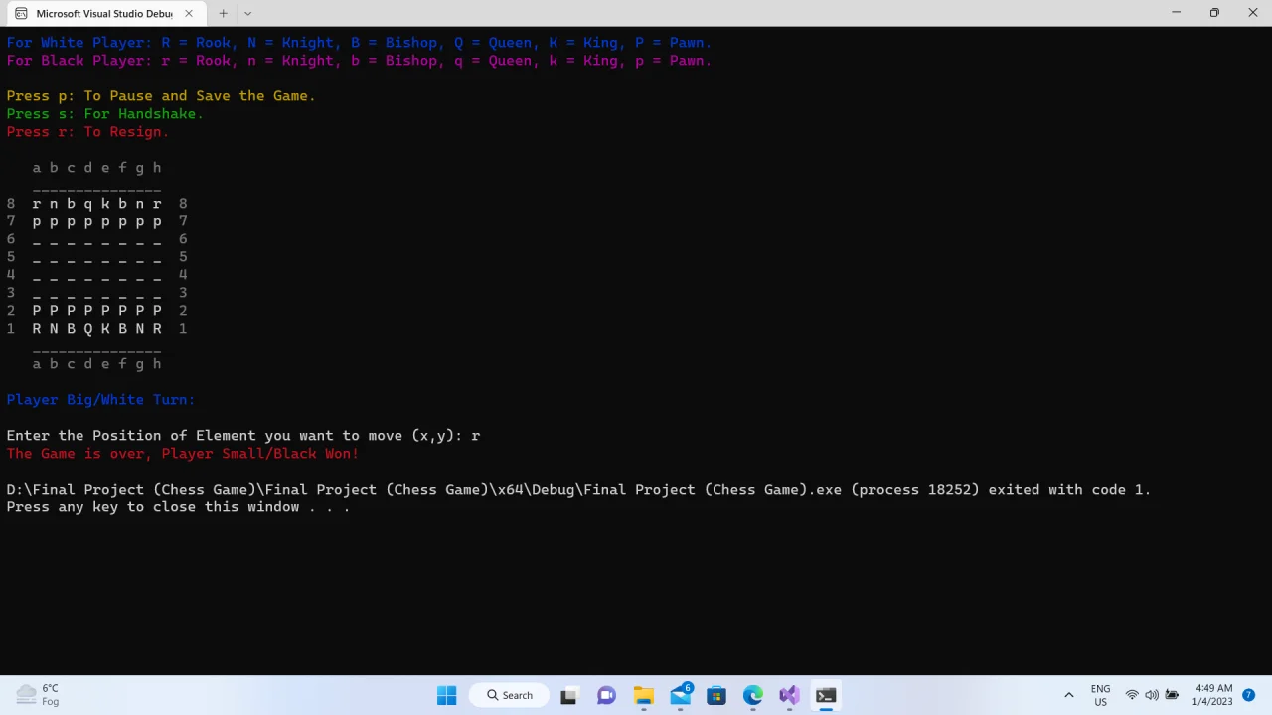Open battery status tray icon

(x=1172, y=695)
